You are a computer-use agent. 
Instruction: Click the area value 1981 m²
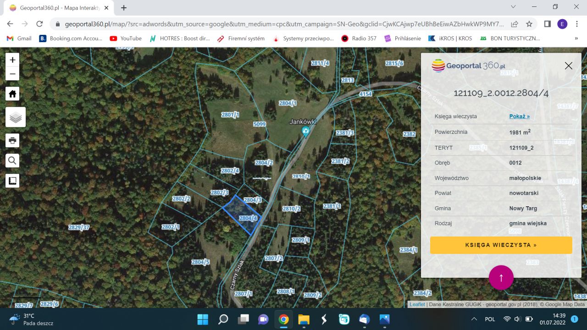pos(520,132)
